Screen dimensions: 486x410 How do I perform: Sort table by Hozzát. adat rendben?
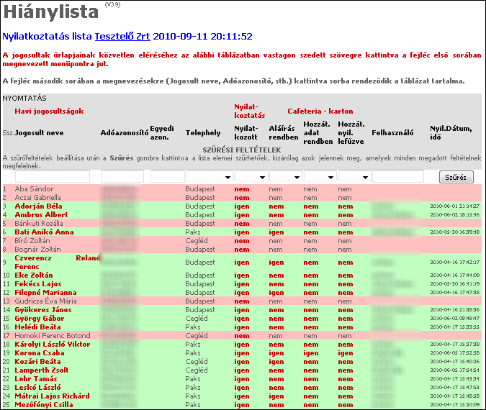coord(318,133)
